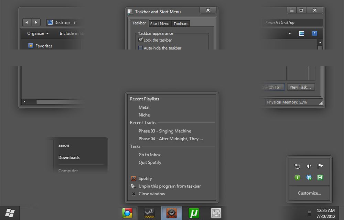
Task: Open Google Chrome from the taskbar
Action: tap(127, 213)
